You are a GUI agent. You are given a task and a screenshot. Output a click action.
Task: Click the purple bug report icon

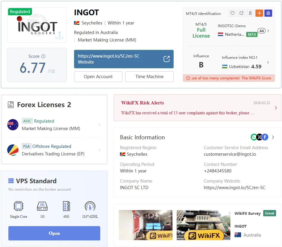pyautogui.click(x=268, y=13)
